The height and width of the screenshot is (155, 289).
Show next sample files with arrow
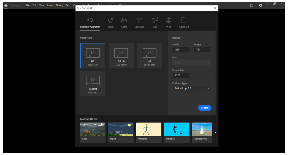(215, 132)
